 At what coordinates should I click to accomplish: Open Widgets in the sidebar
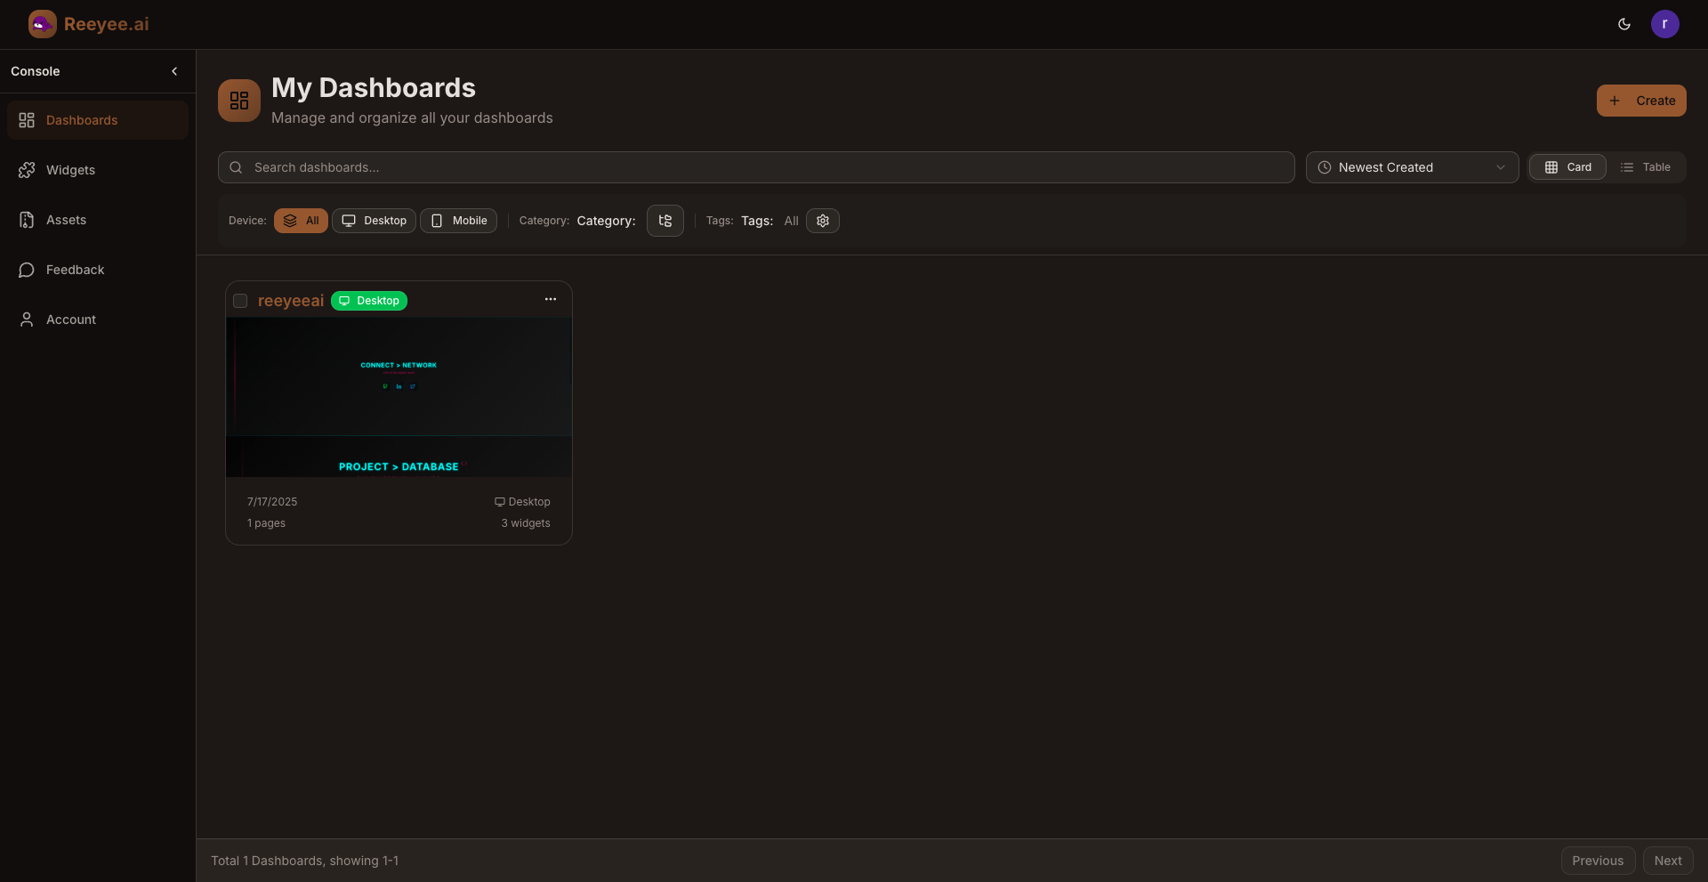(x=98, y=170)
